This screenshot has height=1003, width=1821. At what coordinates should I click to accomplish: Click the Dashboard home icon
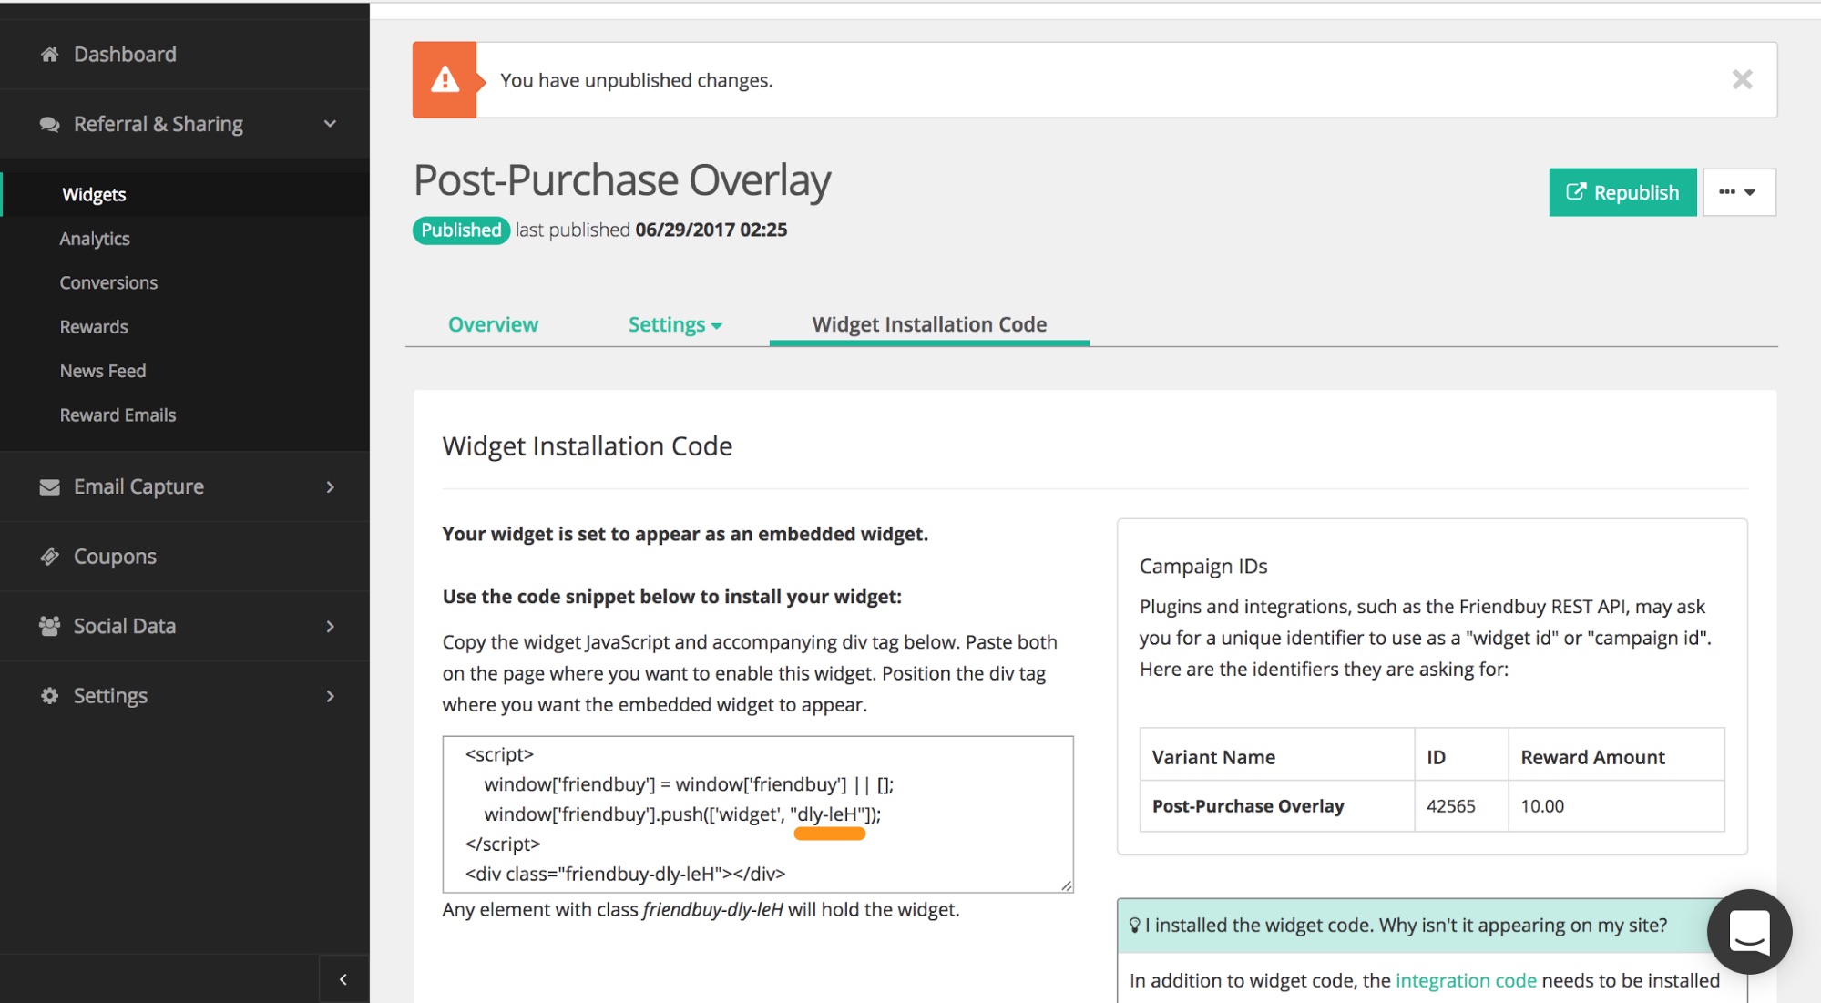click(49, 55)
